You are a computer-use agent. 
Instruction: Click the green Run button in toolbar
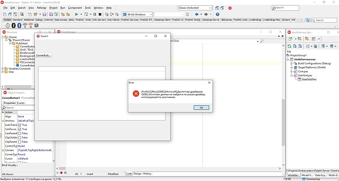77,14
